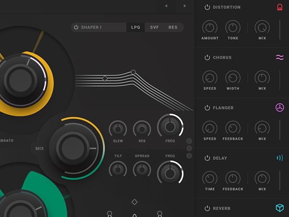Click the Chorus vertical level slider

click(x=280, y=80)
